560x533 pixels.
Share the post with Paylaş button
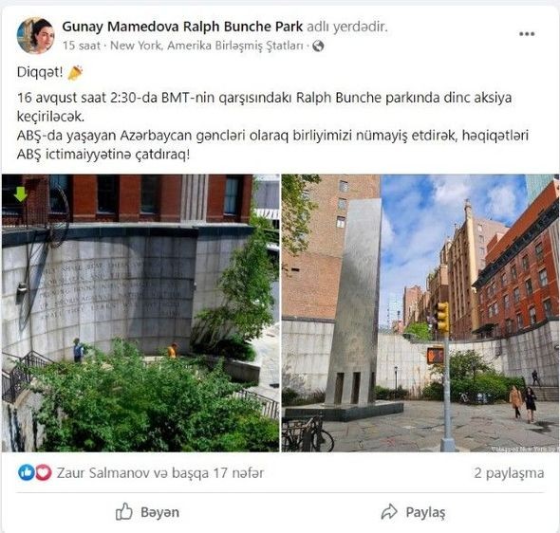click(x=413, y=512)
